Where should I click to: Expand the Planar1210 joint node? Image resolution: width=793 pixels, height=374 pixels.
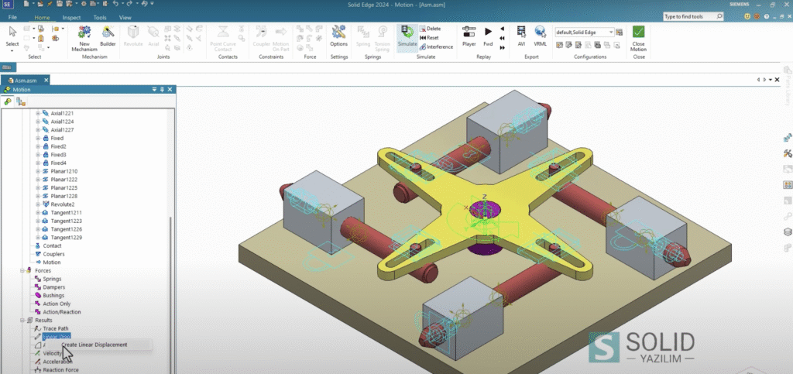(37, 171)
